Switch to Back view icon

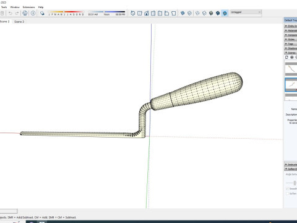coord(160,14)
